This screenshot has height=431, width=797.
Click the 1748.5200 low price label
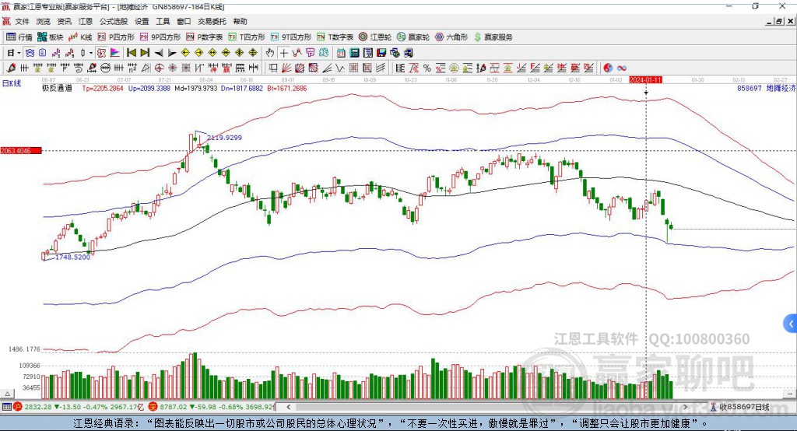pos(72,258)
